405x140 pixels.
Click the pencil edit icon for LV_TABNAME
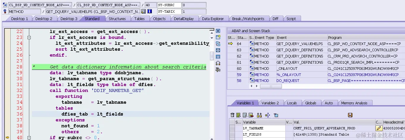tap(379, 128)
